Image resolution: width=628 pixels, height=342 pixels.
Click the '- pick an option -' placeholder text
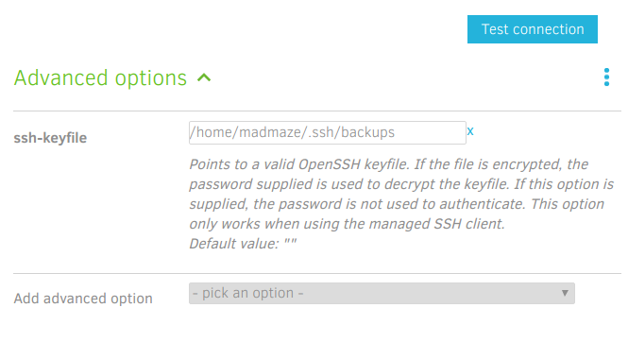pos(248,293)
